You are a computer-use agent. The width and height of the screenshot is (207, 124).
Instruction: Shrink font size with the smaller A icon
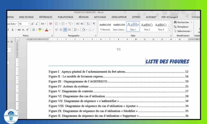(x=37, y=24)
